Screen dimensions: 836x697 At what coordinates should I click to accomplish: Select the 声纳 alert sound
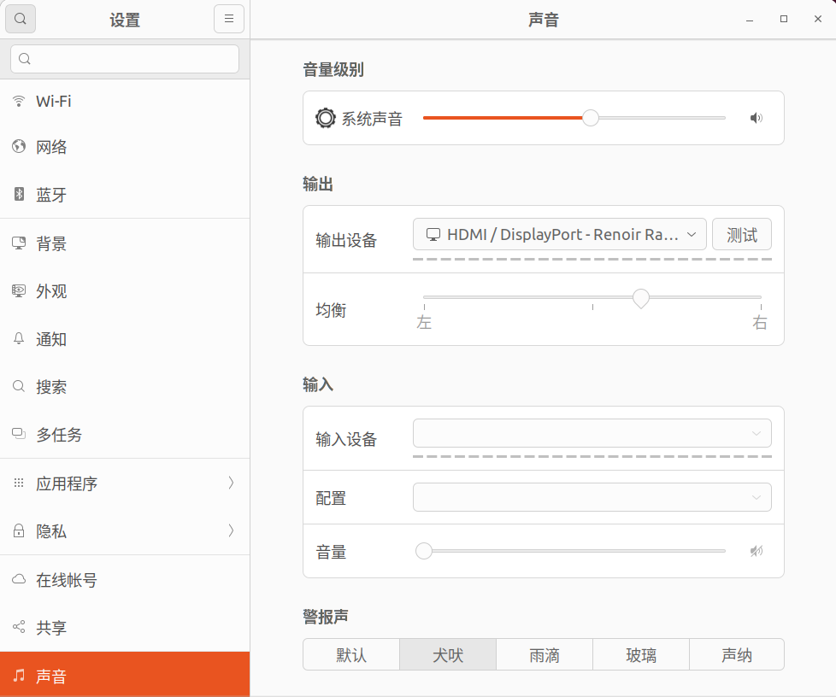pos(737,654)
